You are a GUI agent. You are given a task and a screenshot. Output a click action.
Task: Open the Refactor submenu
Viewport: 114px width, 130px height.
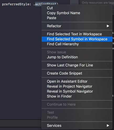click(77, 26)
